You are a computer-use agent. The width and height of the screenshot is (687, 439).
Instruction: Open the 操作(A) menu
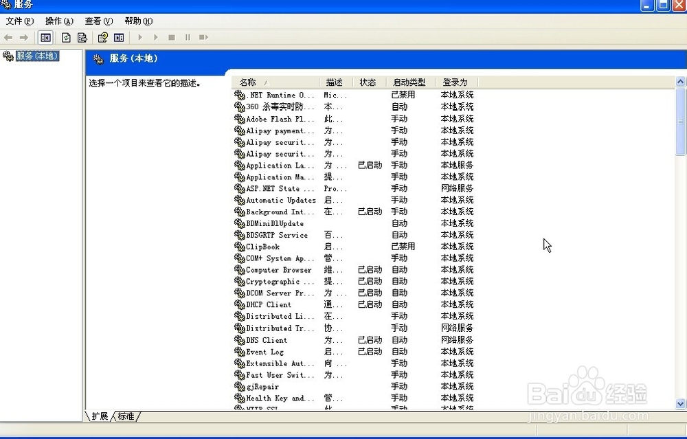pyautogui.click(x=59, y=21)
